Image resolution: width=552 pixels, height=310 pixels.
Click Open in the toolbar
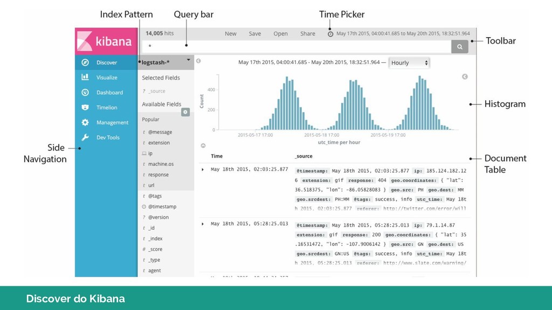point(280,34)
